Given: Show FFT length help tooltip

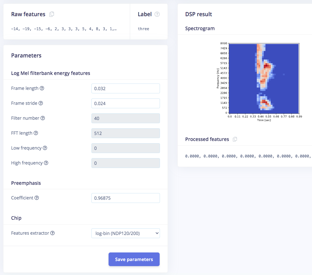Looking at the screenshot, I should pyautogui.click(x=36, y=133).
